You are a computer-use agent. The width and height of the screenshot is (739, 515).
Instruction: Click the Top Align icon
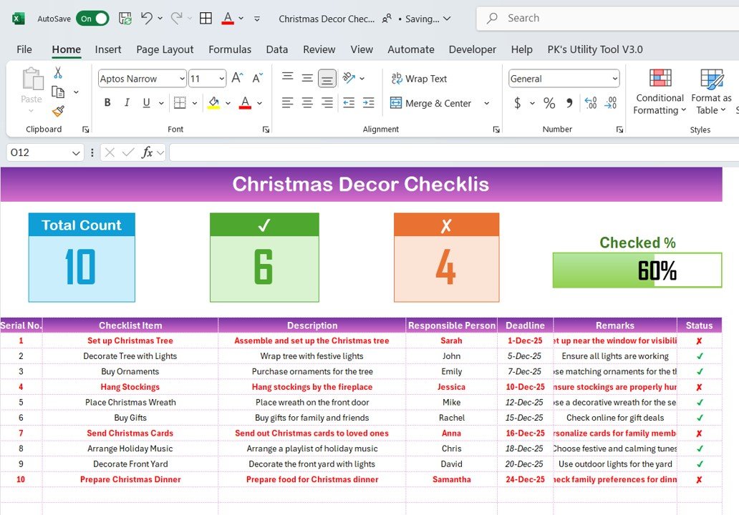pyautogui.click(x=287, y=78)
